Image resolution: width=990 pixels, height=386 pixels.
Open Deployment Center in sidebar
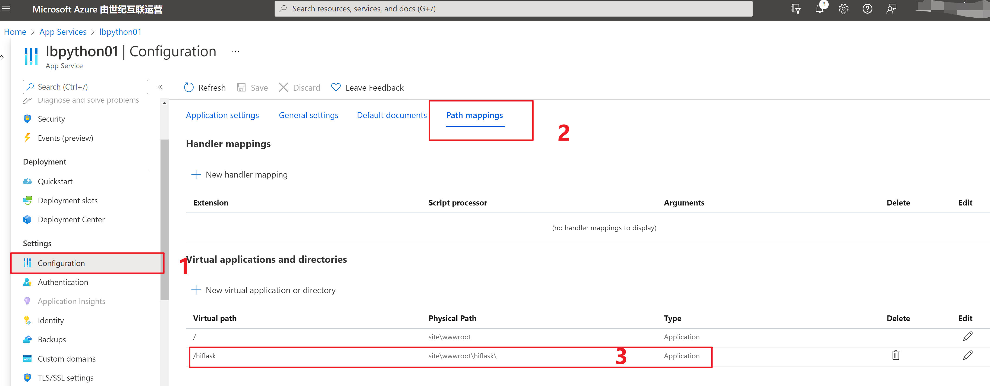(71, 220)
